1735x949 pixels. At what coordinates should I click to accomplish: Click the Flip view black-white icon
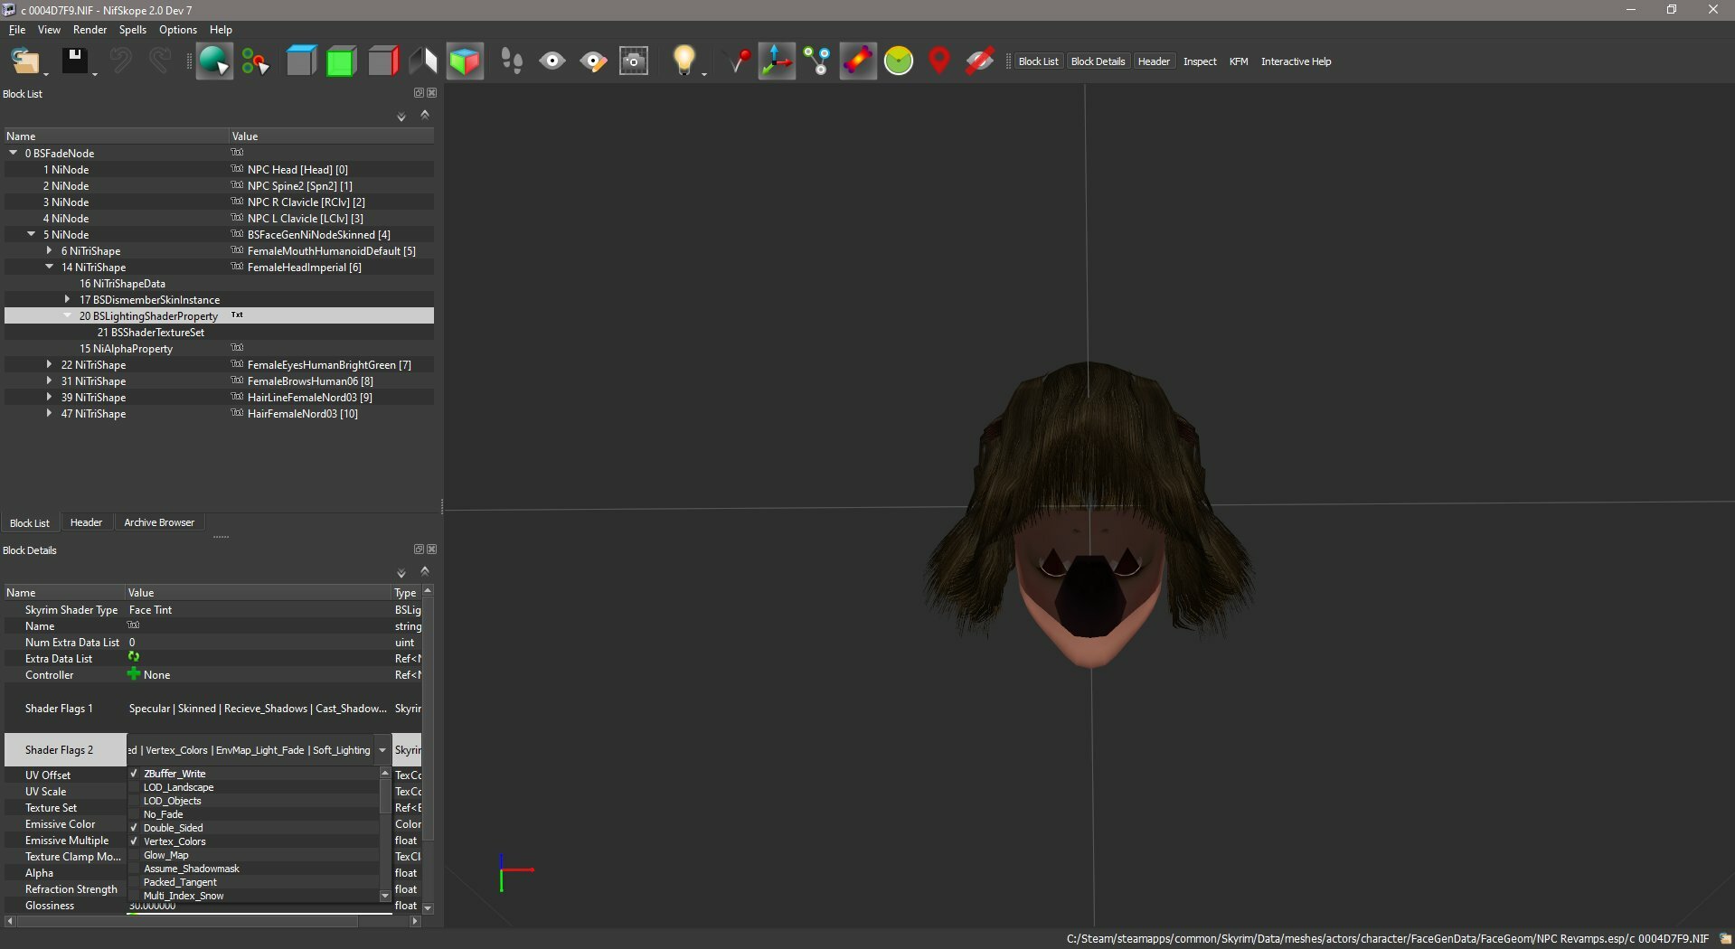423,61
